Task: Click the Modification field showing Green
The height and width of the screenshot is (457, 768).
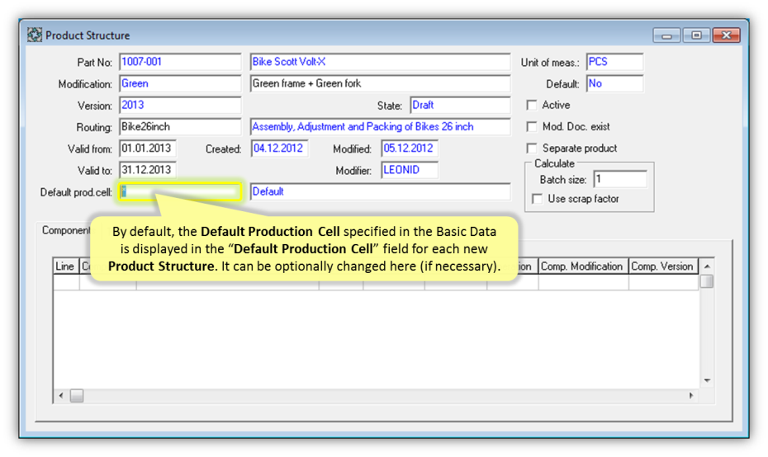Action: 180,83
